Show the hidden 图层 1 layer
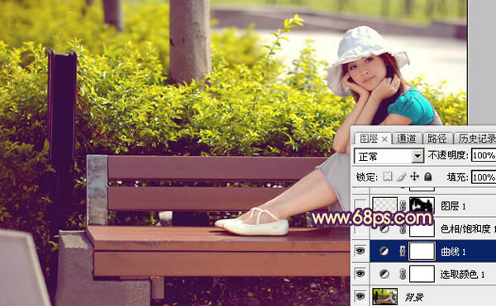Viewport: 496px width, 306px height. [360, 205]
